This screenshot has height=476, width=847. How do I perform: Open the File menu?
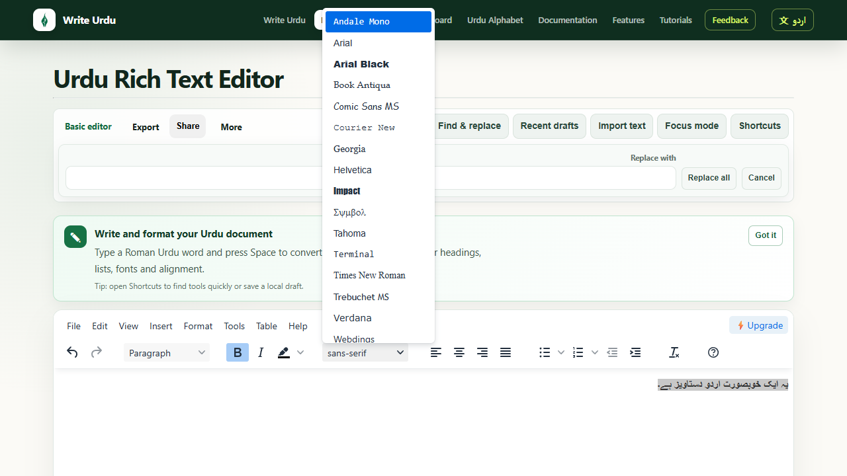(x=73, y=326)
